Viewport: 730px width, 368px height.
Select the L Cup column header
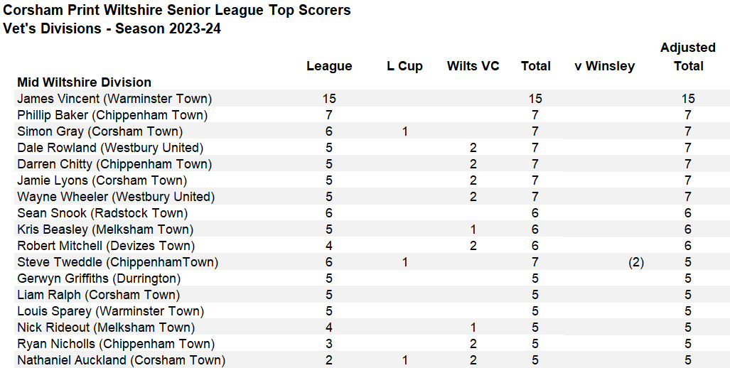(404, 66)
